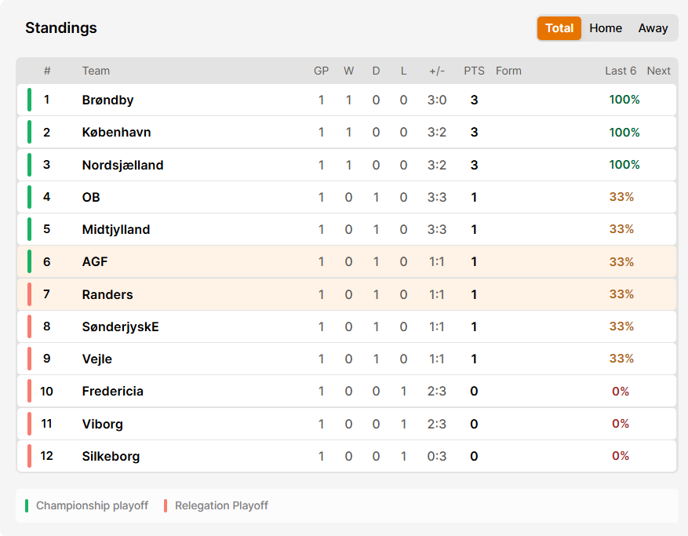Click the Vejle team name

point(97,359)
